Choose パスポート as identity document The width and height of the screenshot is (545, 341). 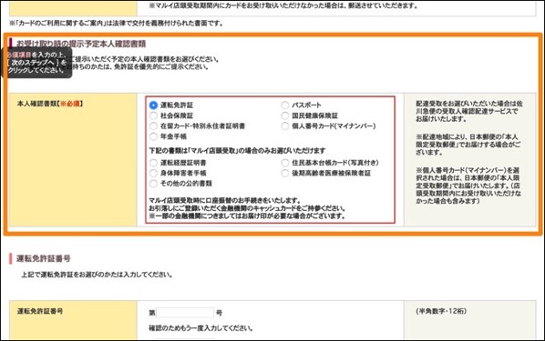(285, 105)
